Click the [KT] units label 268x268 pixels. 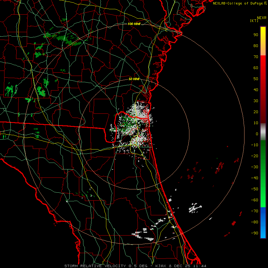coord(254,21)
